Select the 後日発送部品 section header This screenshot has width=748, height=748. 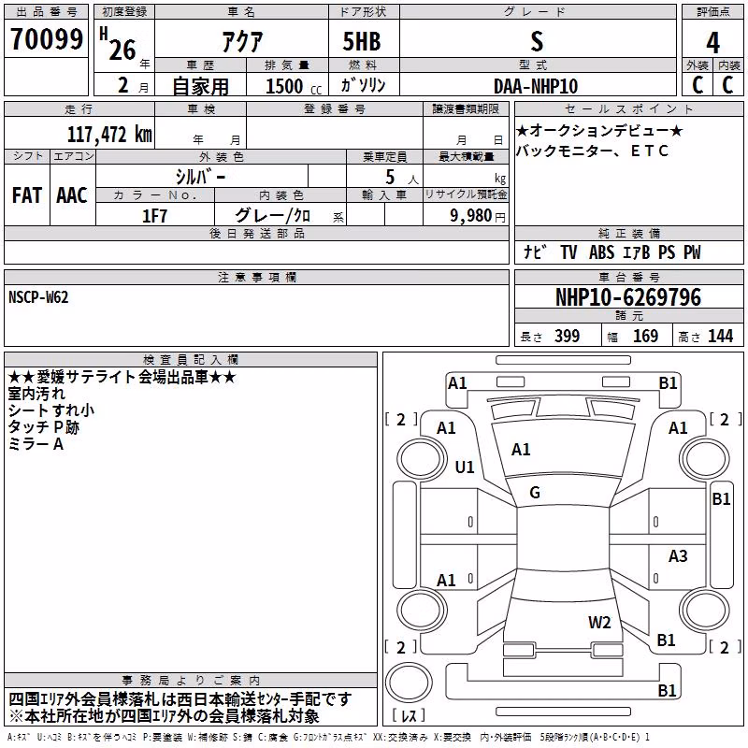coord(256,233)
